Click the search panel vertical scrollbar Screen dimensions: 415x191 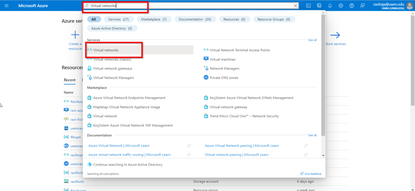pyautogui.click(x=323, y=75)
